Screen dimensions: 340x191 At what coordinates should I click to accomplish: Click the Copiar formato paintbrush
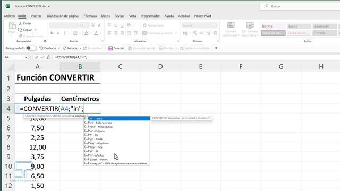pyautogui.click(x=31, y=36)
